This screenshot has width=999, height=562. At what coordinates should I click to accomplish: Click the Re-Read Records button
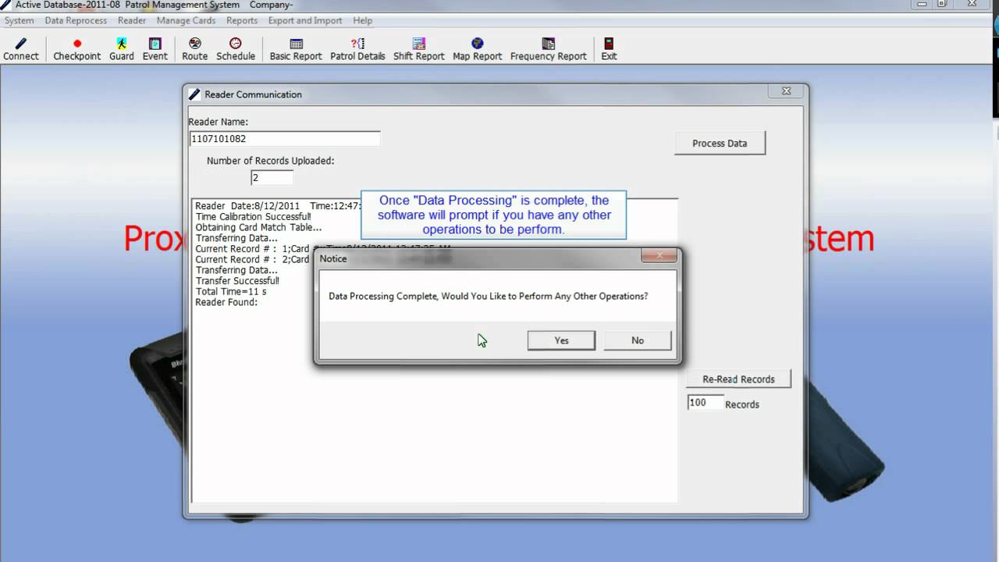pyautogui.click(x=738, y=379)
